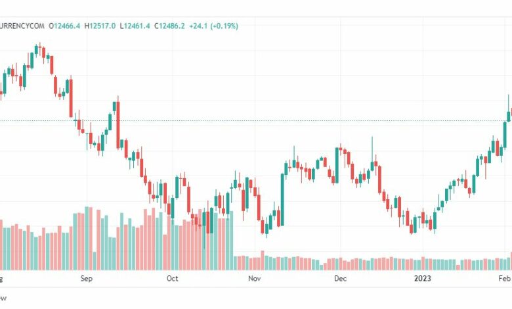Viewport: 512px width, 309px height.
Task: Click the highest candle peak in August
Action: [38, 50]
